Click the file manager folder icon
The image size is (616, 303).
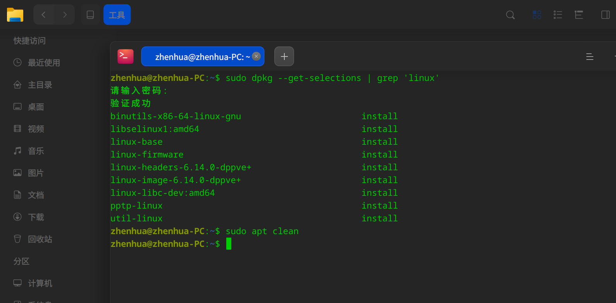point(15,15)
